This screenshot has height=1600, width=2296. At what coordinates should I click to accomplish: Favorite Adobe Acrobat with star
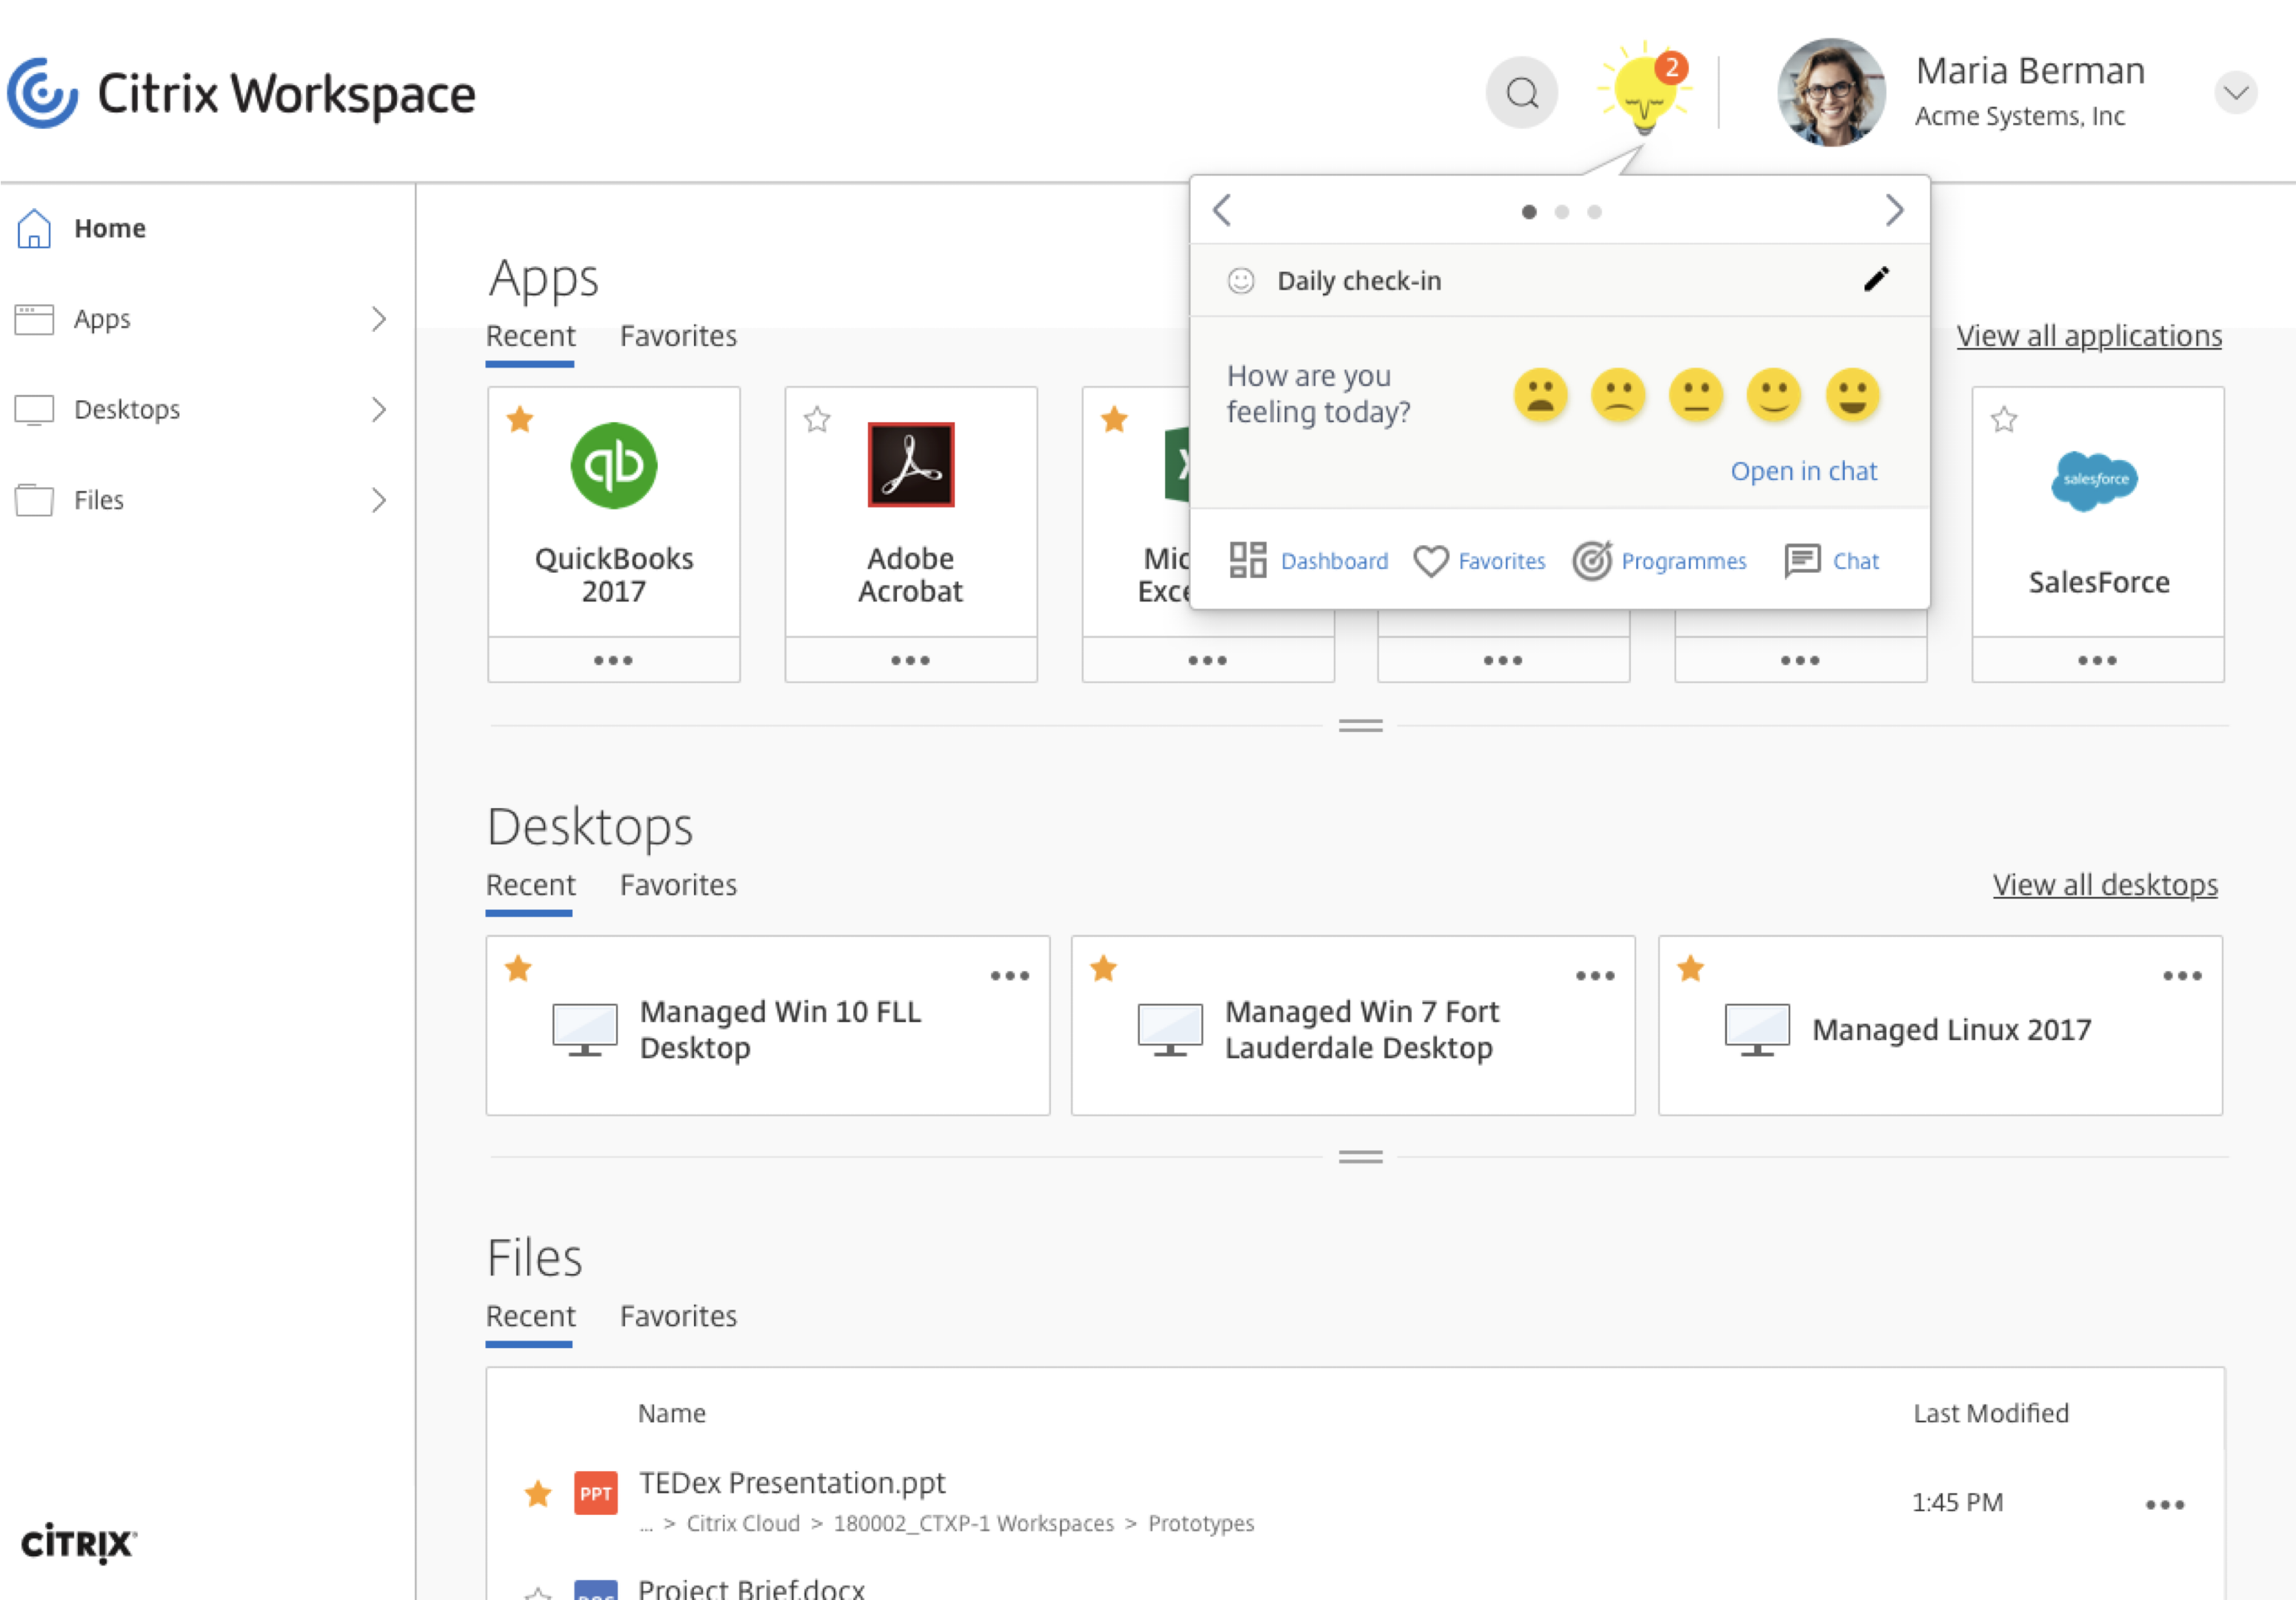pos(817,419)
